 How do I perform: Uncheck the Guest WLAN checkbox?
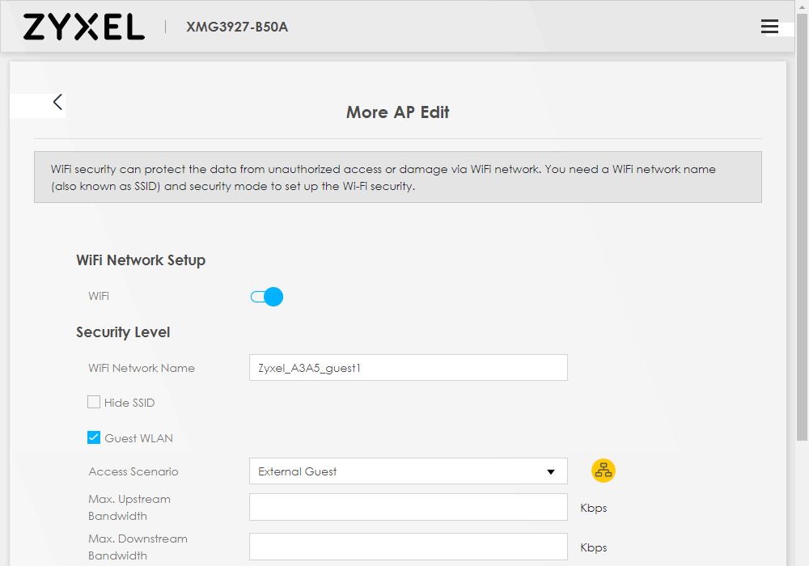pyautogui.click(x=94, y=438)
